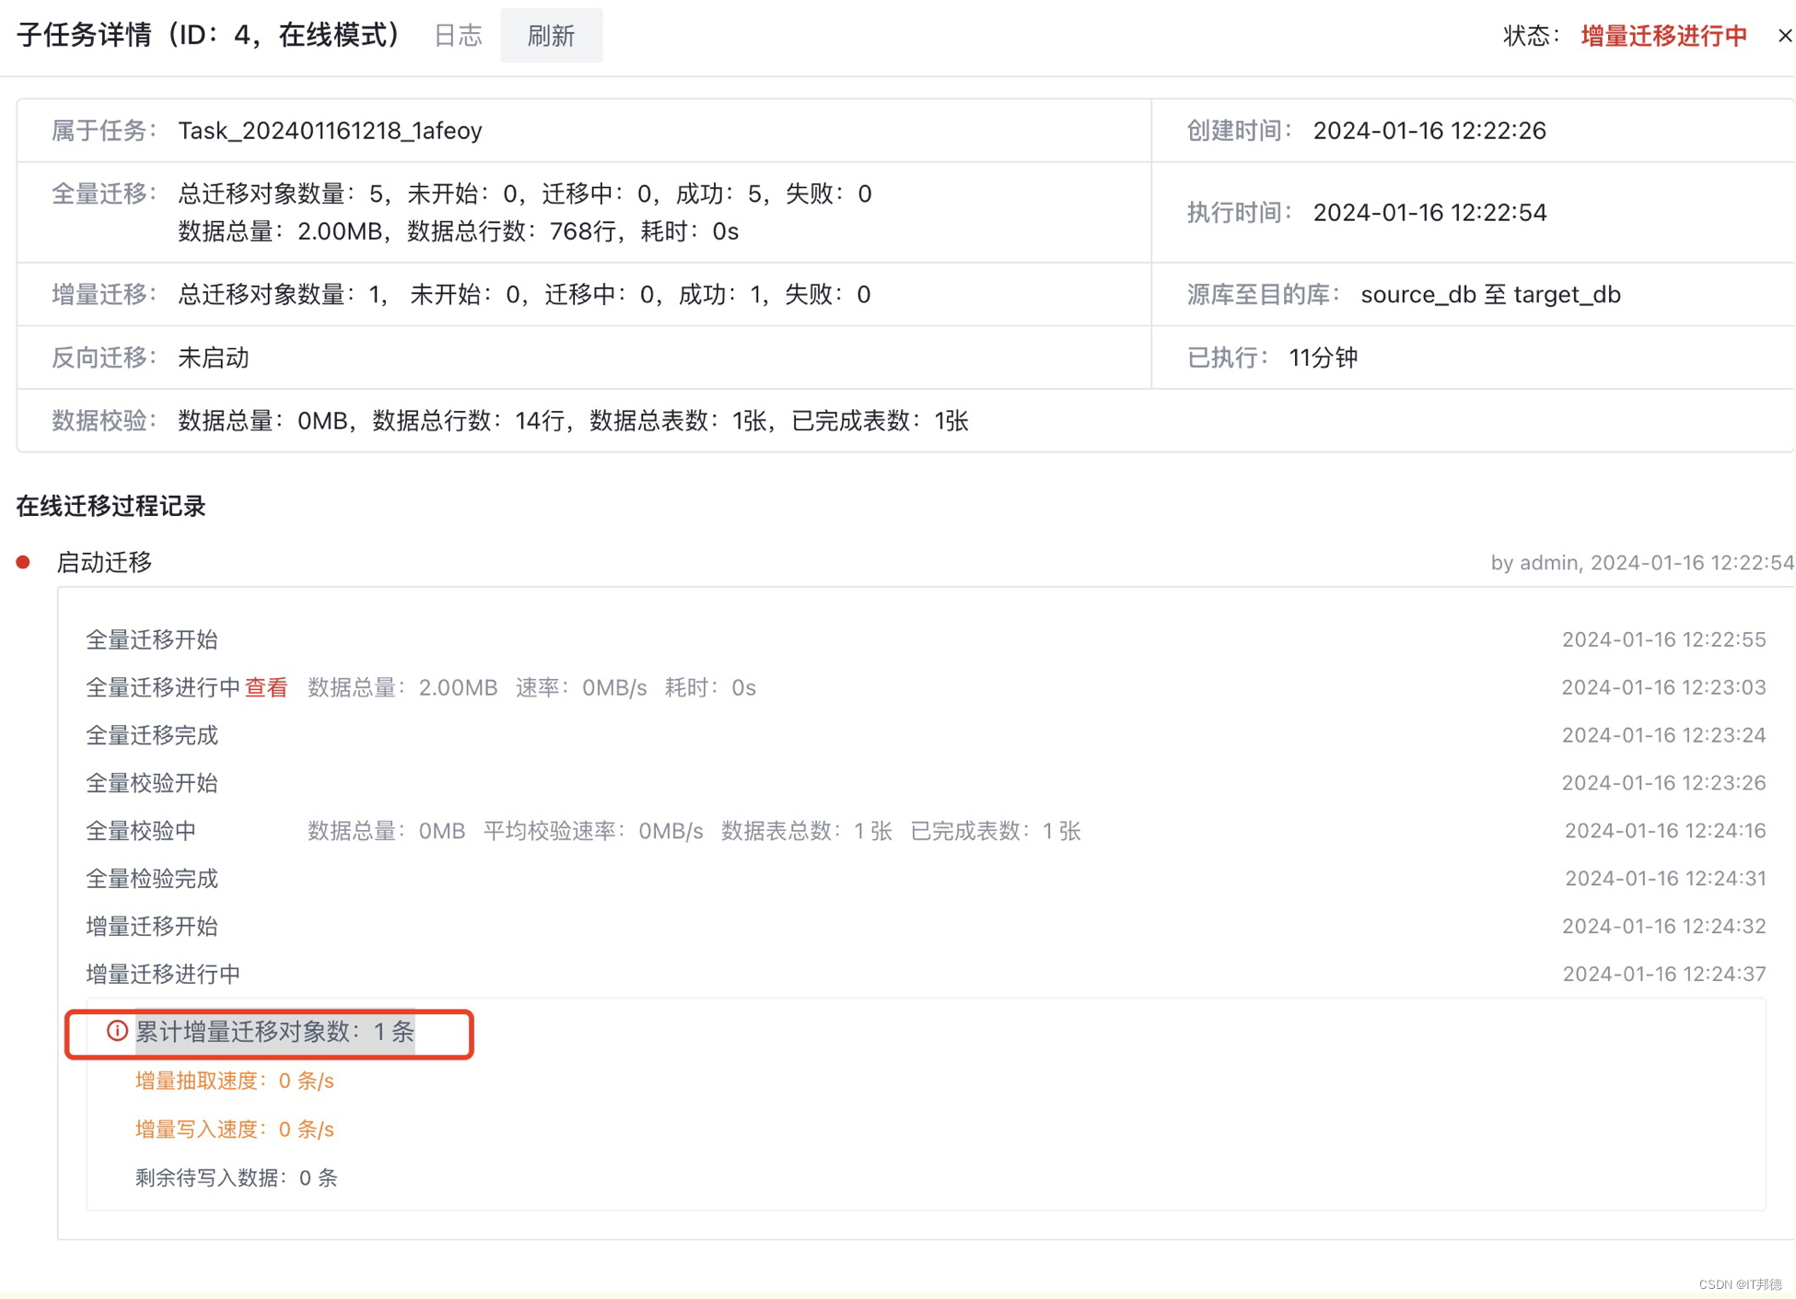Click the 全量迁移开始 log entry
Image resolution: width=1796 pixels, height=1299 pixels.
pos(152,639)
